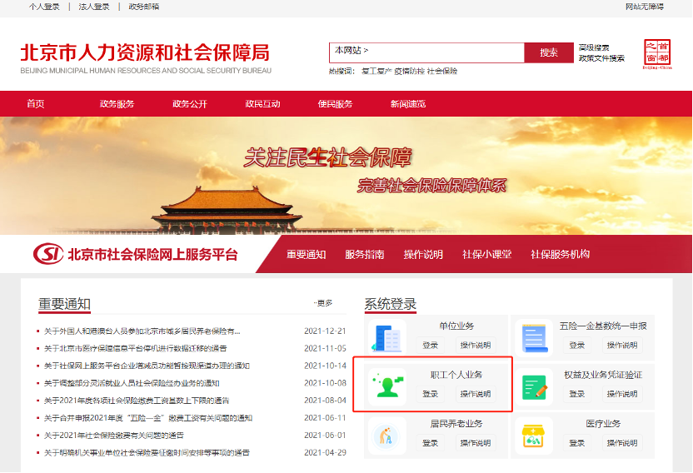The width and height of the screenshot is (693, 473).
Task: Click the 北京市人力资源和社会保障局 site title
Action: [145, 52]
